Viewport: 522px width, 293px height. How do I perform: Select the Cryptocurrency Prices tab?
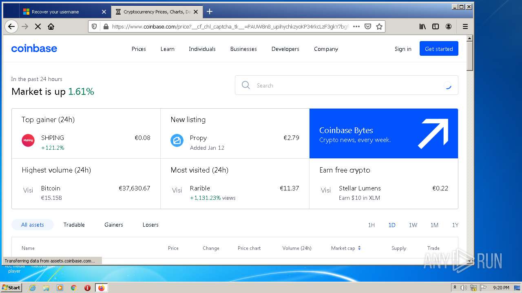tap(157, 12)
